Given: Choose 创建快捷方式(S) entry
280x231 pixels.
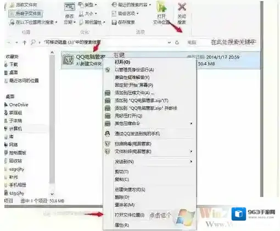Looking at the screenshot, I should pyautogui.click(x=130, y=189).
